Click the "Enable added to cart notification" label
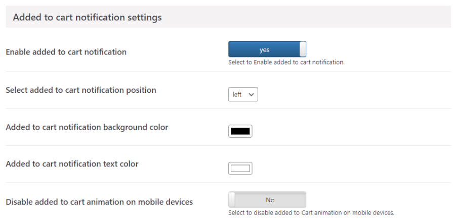The height and width of the screenshot is (220, 453). [x=66, y=52]
